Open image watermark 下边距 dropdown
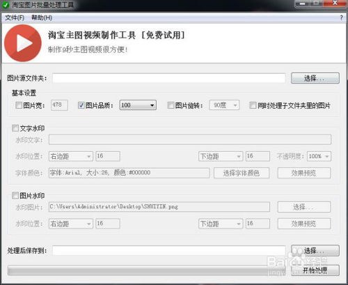This screenshot has width=348, height=285. point(221,224)
